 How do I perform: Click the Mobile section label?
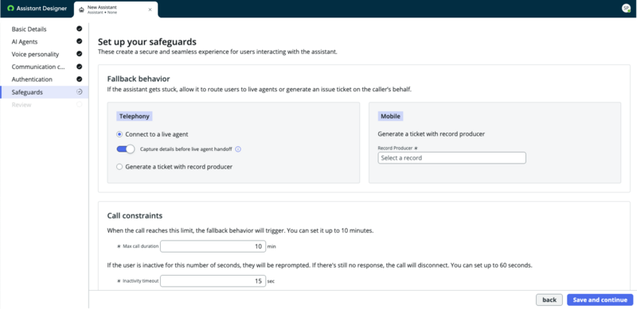point(390,117)
